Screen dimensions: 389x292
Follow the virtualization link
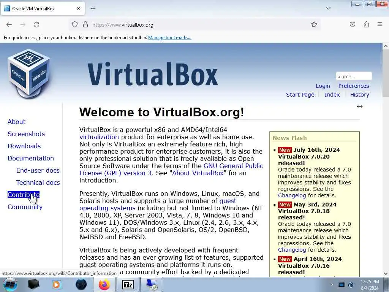pyautogui.click(x=99, y=137)
